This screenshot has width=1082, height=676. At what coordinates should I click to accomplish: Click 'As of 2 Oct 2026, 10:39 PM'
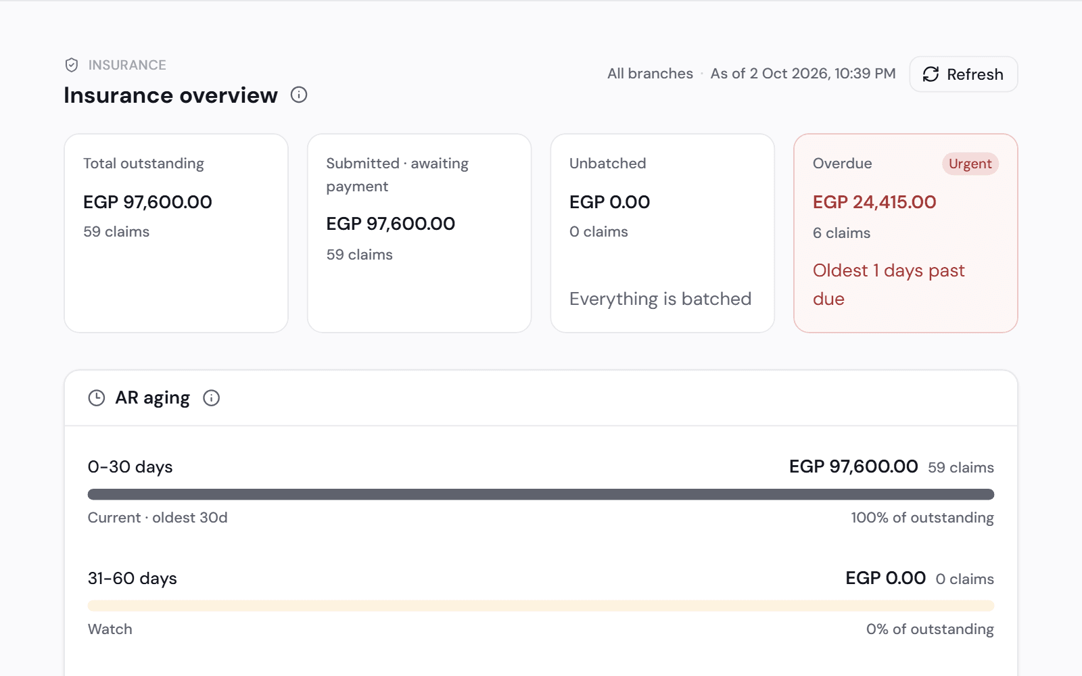[803, 74]
